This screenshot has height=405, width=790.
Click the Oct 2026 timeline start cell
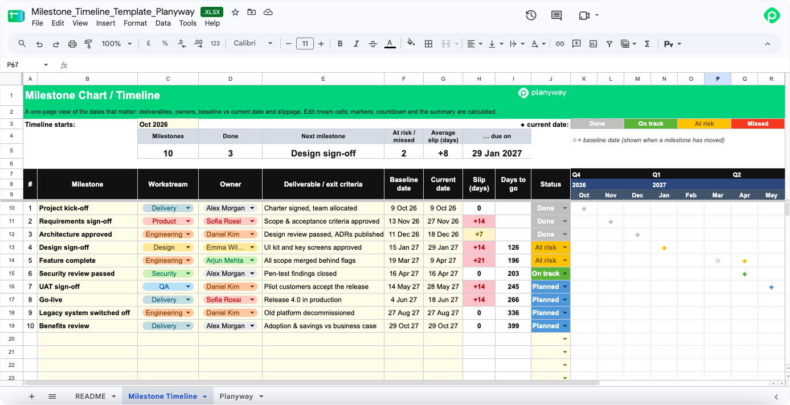(x=168, y=124)
